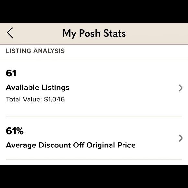Click the word Posh in title
The height and width of the screenshot is (188, 188).
click(x=89, y=33)
